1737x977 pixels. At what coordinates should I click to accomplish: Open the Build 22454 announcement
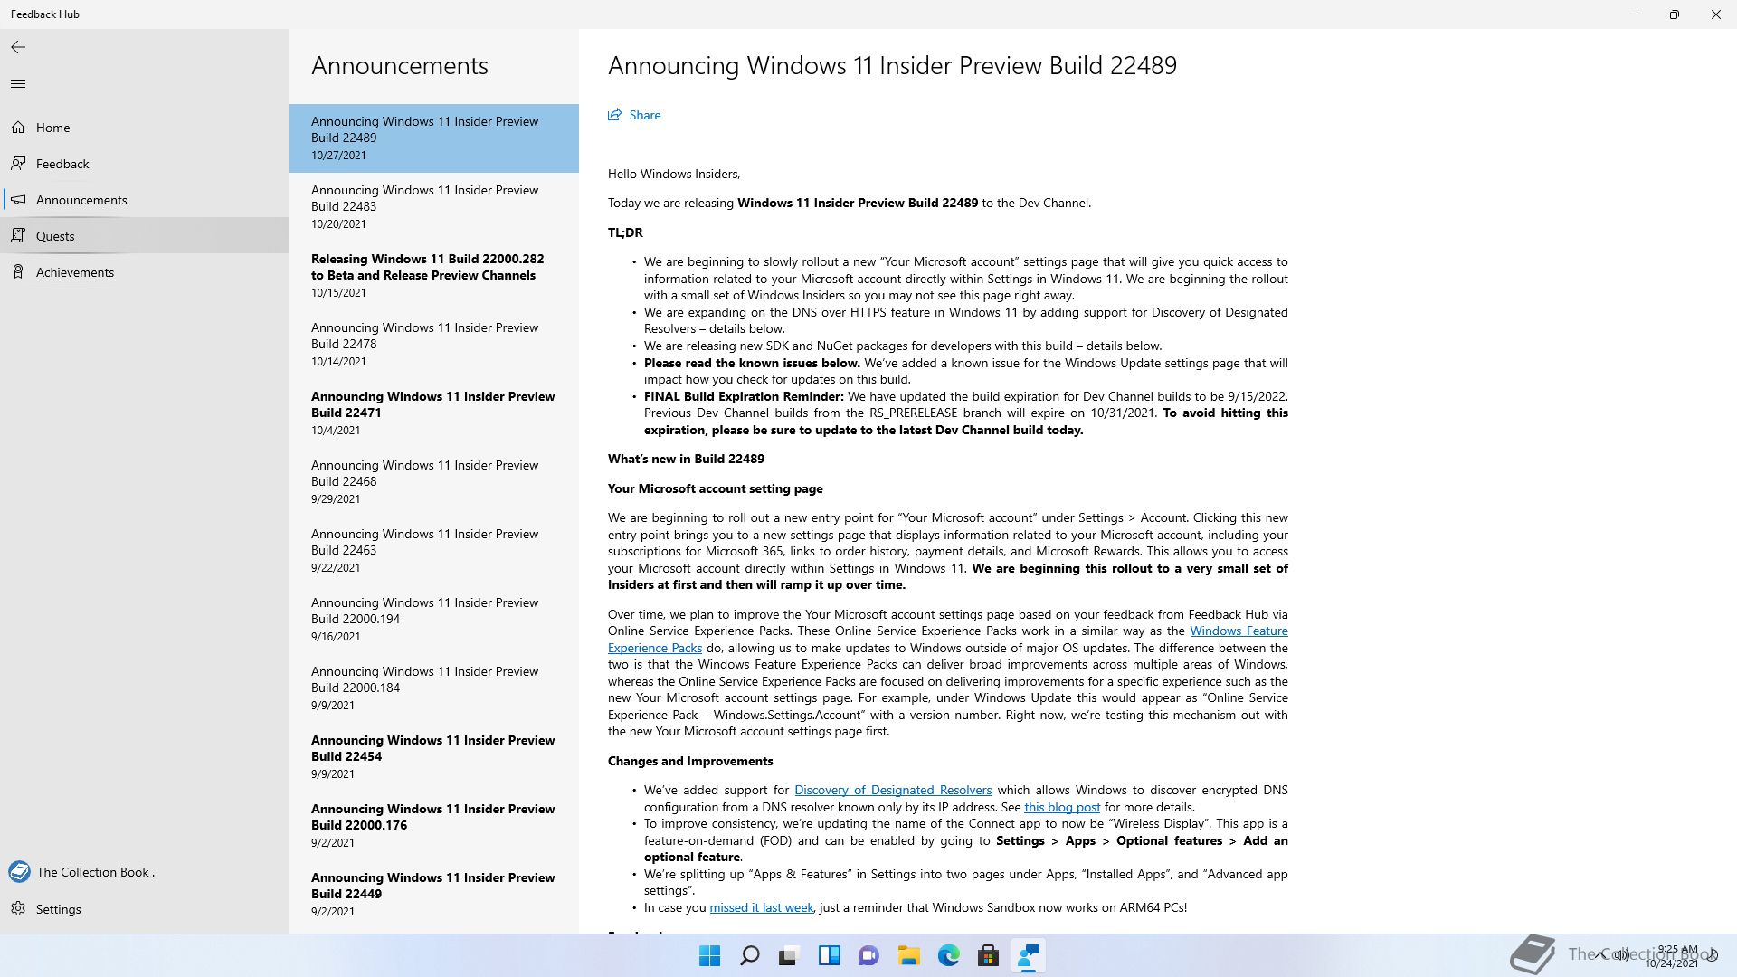pos(434,757)
